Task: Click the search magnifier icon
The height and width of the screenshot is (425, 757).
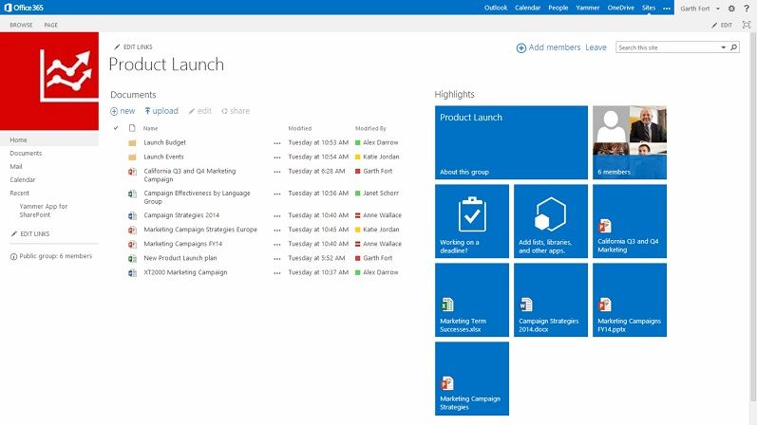Action: (734, 47)
